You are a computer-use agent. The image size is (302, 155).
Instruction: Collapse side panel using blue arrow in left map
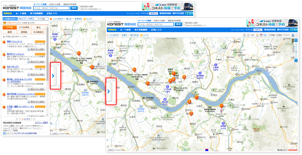pyautogui.click(x=53, y=76)
